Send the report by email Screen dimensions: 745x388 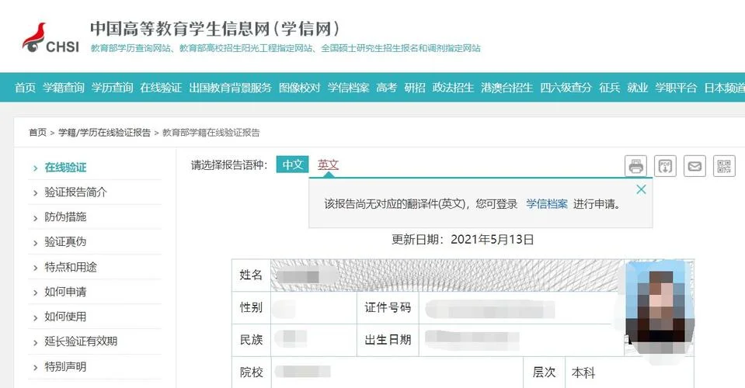click(695, 167)
